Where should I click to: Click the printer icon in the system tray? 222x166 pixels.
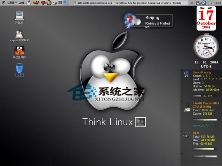click(210, 3)
